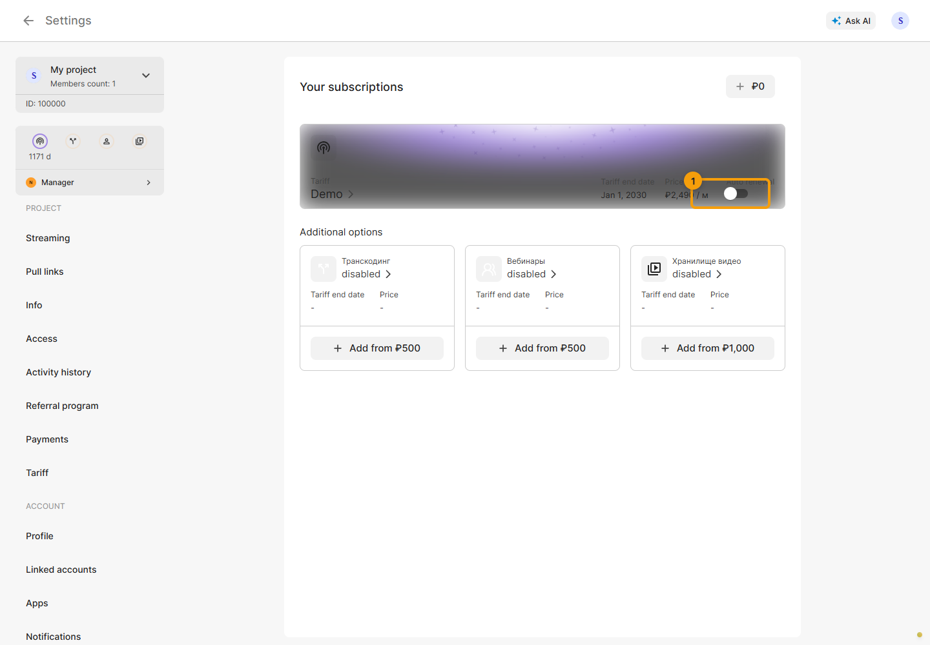
Task: Click the Вебинары option icon
Action: [x=489, y=269]
